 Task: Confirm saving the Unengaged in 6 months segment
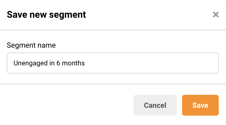coord(200,105)
